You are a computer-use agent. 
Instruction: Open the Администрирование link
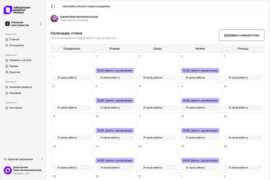pyautogui.click(x=20, y=159)
